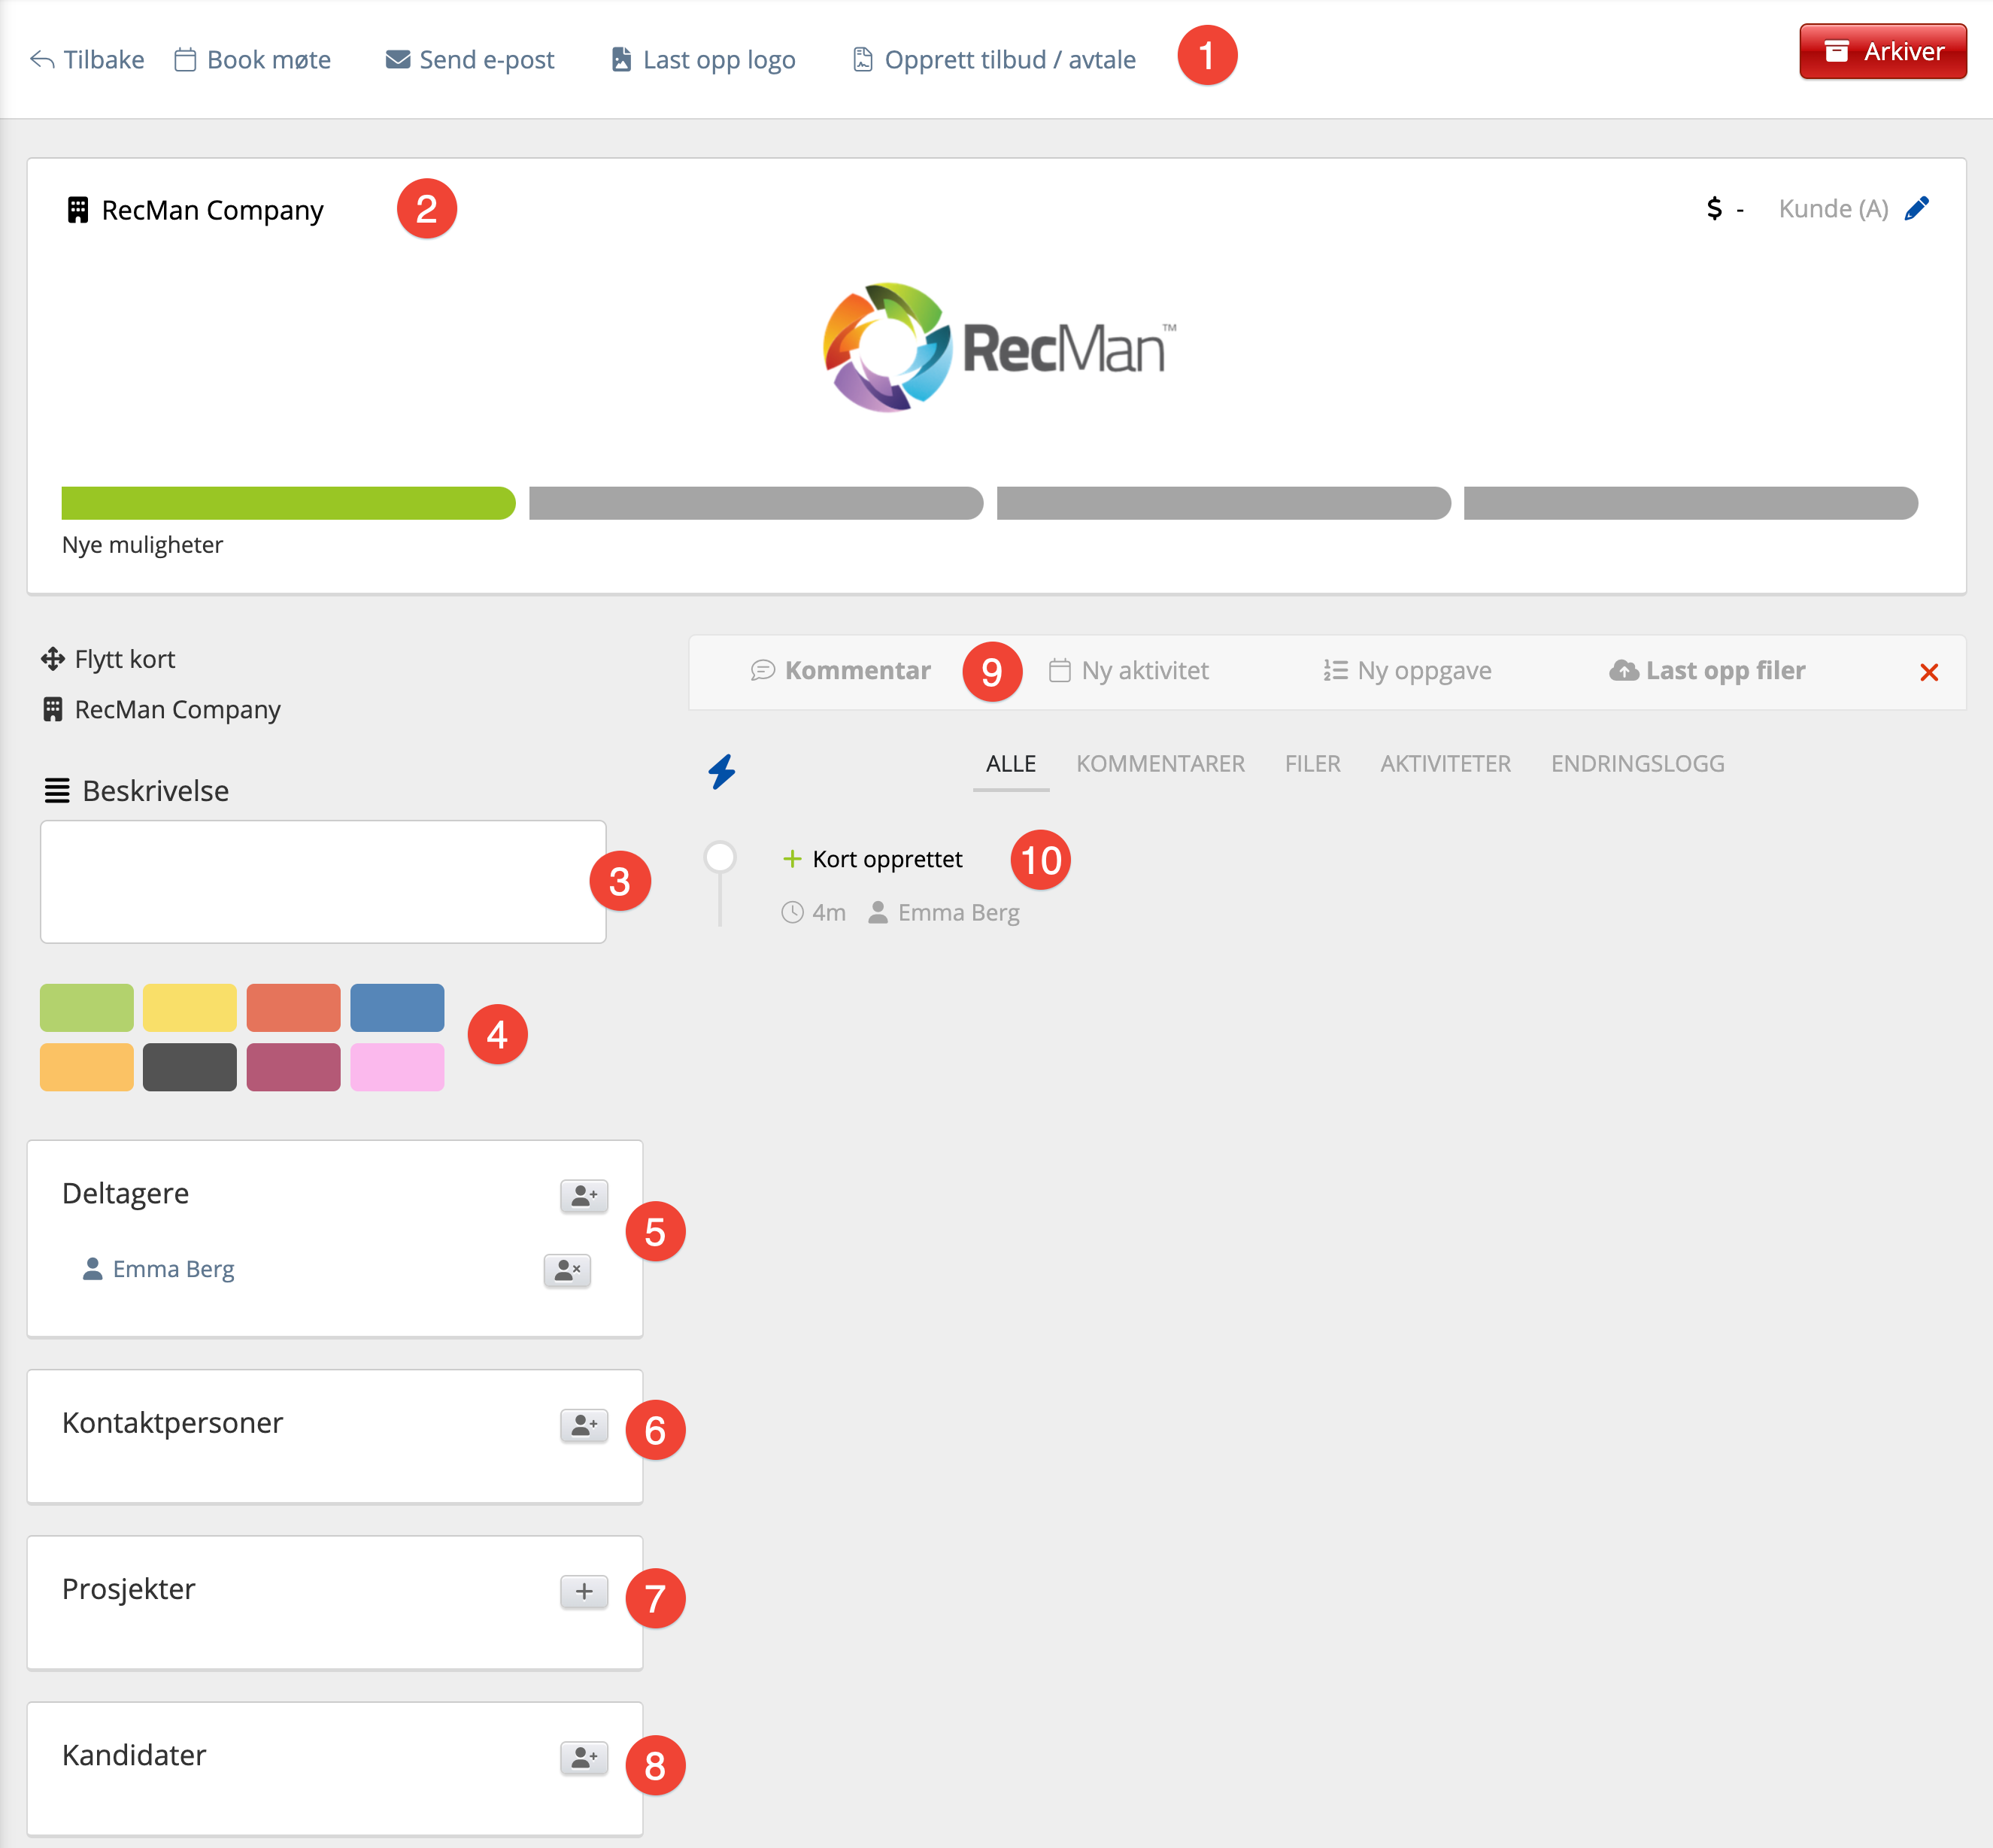
Task: Switch to the KOMMENTARER tab
Action: coord(1160,764)
